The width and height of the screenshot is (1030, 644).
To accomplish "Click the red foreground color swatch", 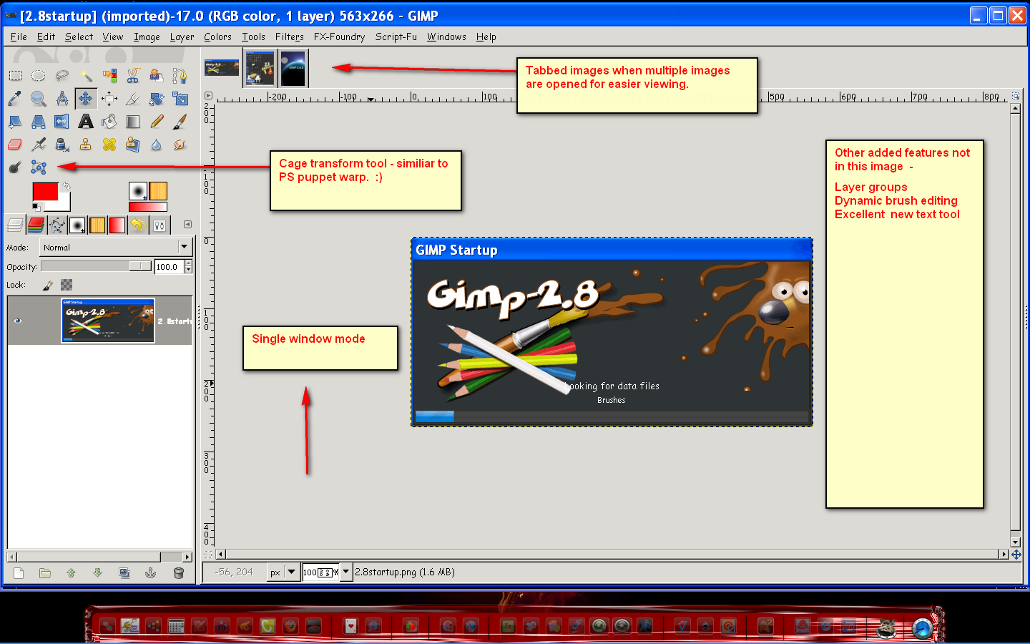I will pos(45,192).
